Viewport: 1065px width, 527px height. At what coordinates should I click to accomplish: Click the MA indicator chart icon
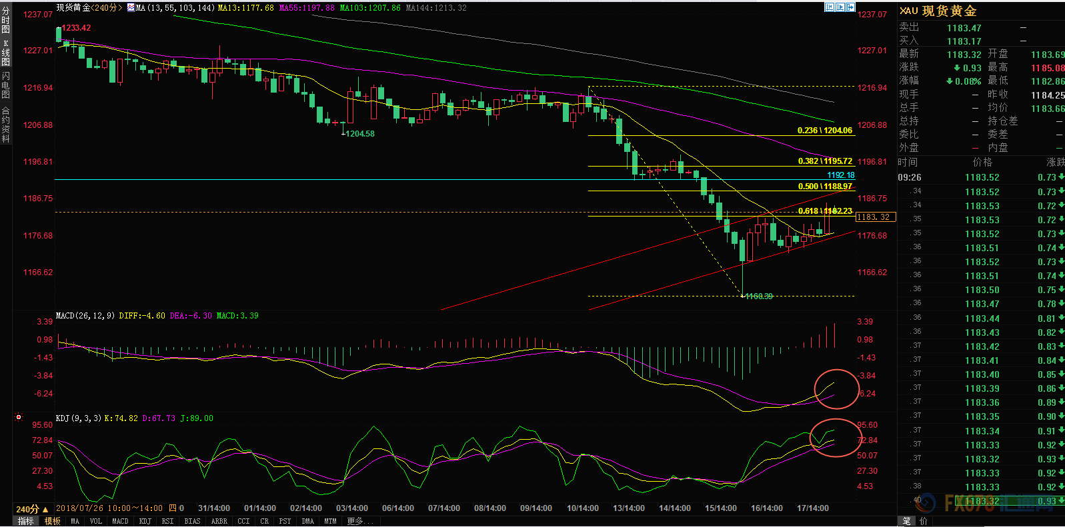[x=131, y=8]
